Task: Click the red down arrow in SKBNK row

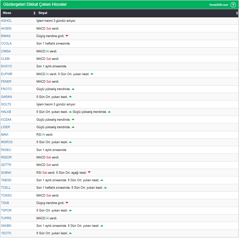Action: (89, 172)
